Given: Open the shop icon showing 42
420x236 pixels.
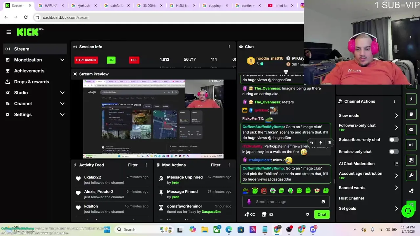Looking at the screenshot, I should [x=268, y=214].
